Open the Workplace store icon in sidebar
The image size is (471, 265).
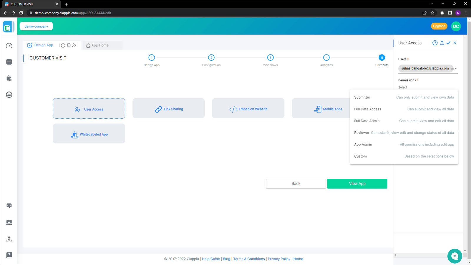tap(9, 78)
